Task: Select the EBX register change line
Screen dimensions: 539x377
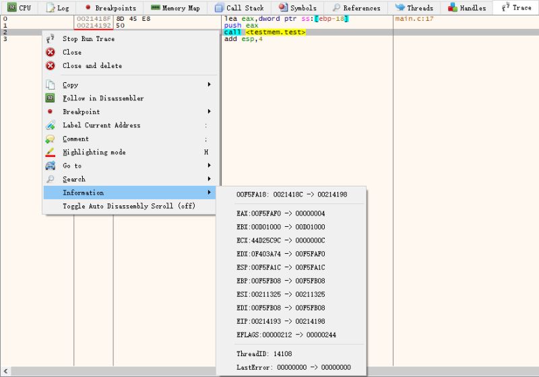Action: coord(292,227)
